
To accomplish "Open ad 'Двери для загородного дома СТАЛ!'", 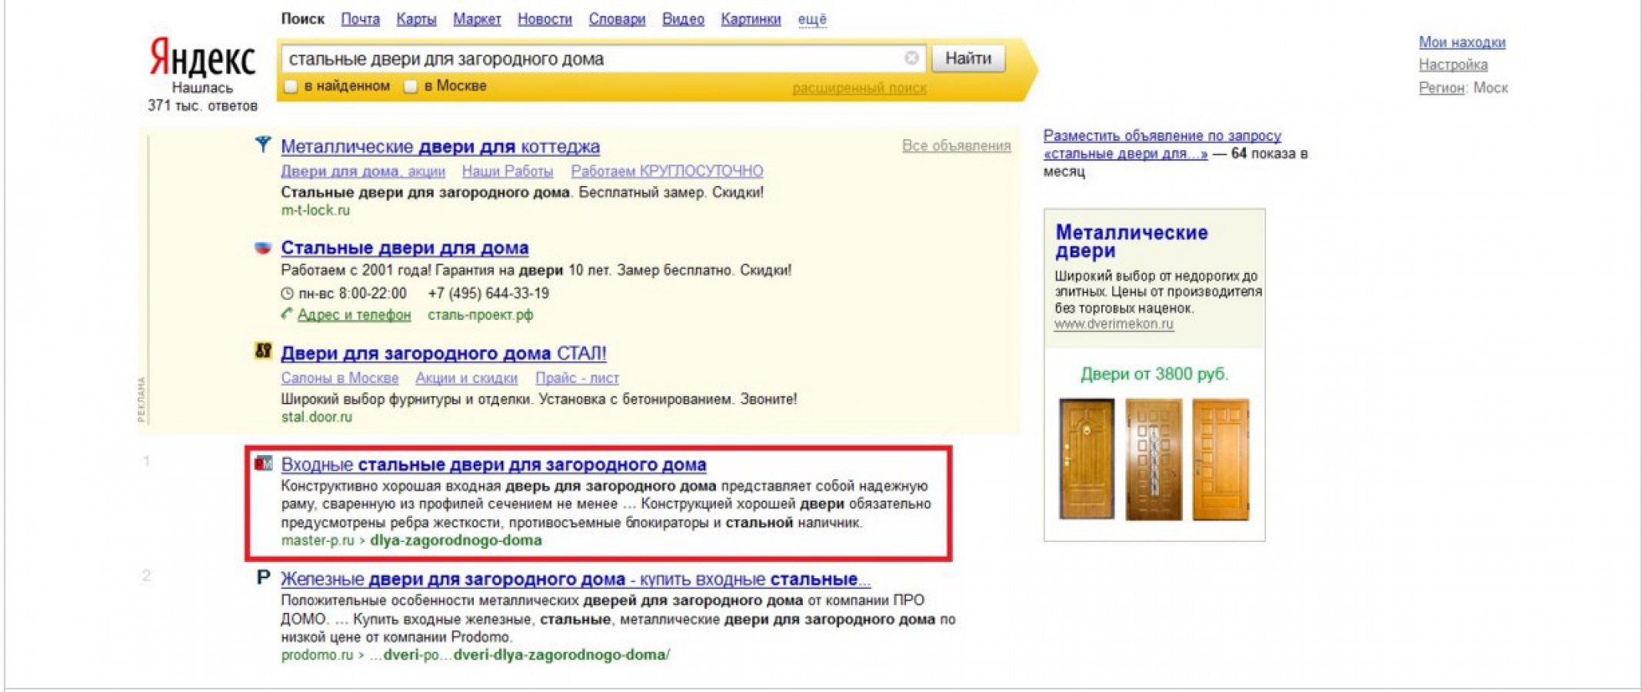I will pos(444,353).
